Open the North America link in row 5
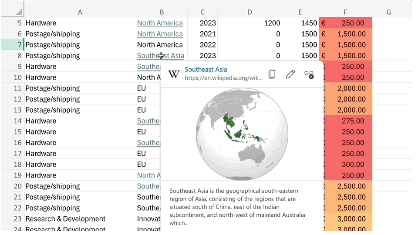 (160, 23)
